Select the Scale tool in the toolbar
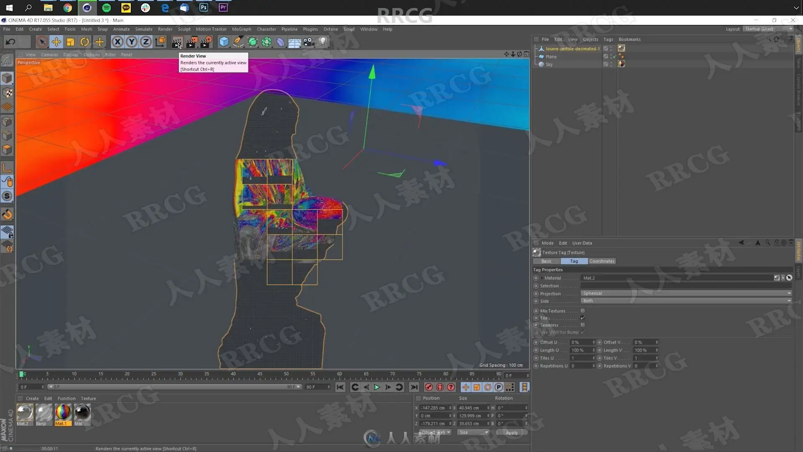Viewport: 803px width, 452px height. [70, 42]
